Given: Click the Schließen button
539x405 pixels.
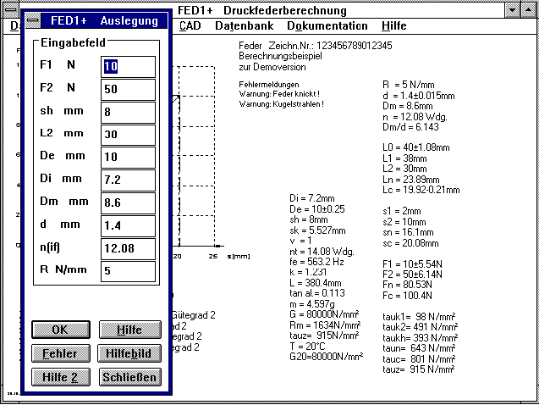Looking at the screenshot, I should tap(130, 377).
